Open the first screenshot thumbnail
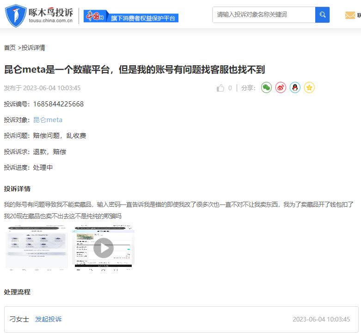 [37, 247]
